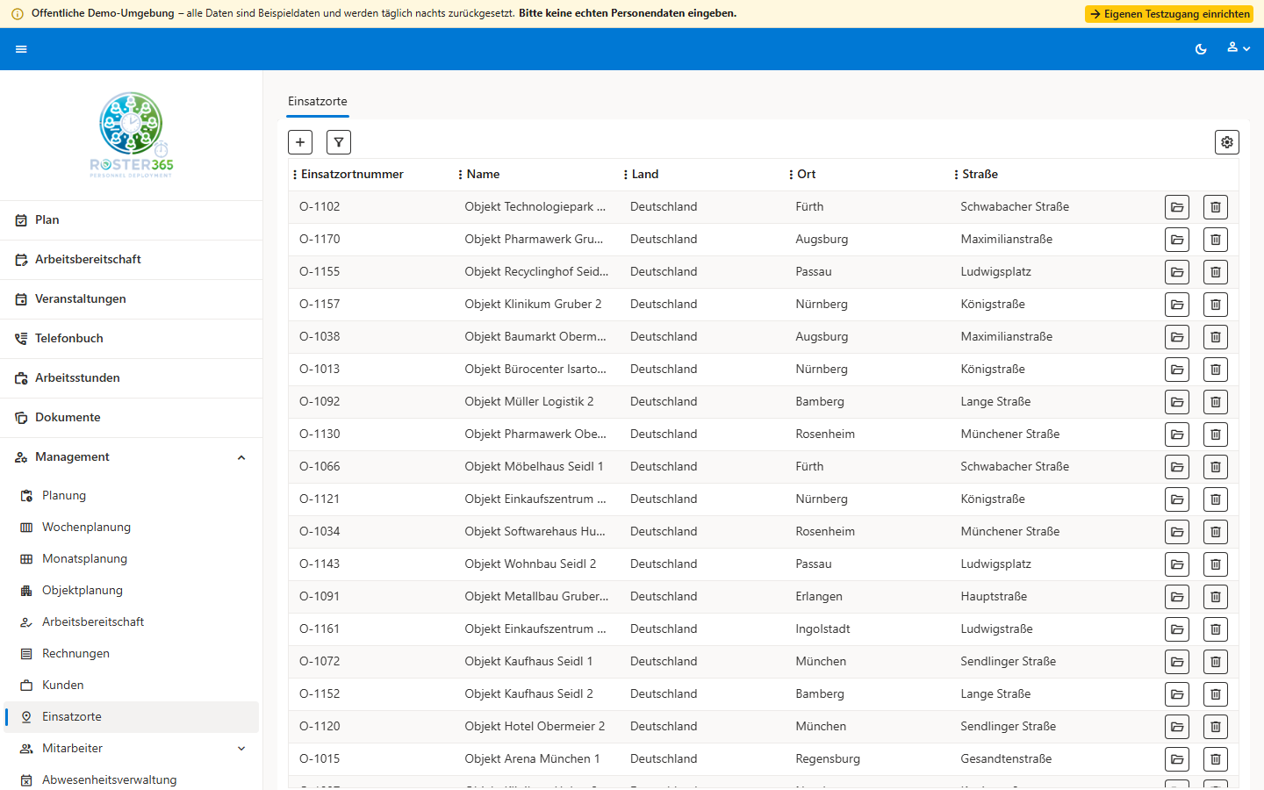Open the user account dropdown
The width and height of the screenshot is (1264, 790).
pos(1239,48)
